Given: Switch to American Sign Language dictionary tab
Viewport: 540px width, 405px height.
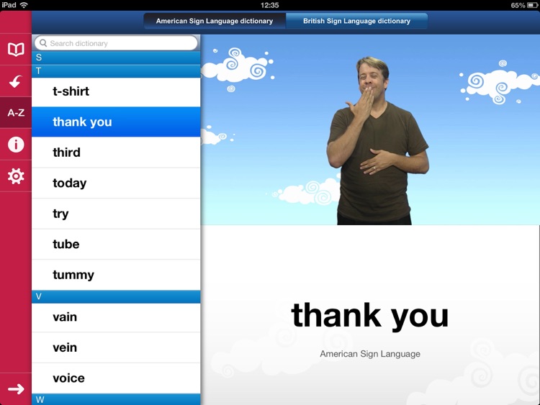Looking at the screenshot, I should click(215, 21).
